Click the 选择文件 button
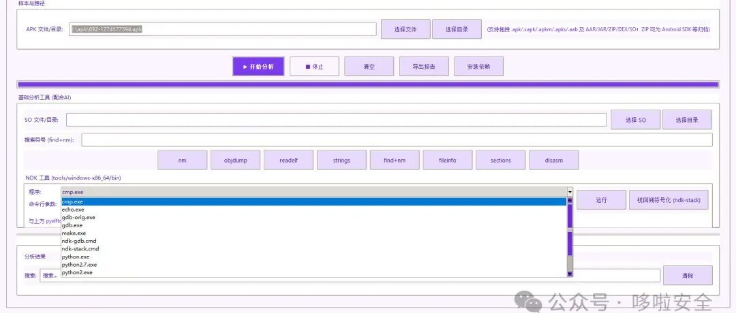 pyautogui.click(x=405, y=29)
